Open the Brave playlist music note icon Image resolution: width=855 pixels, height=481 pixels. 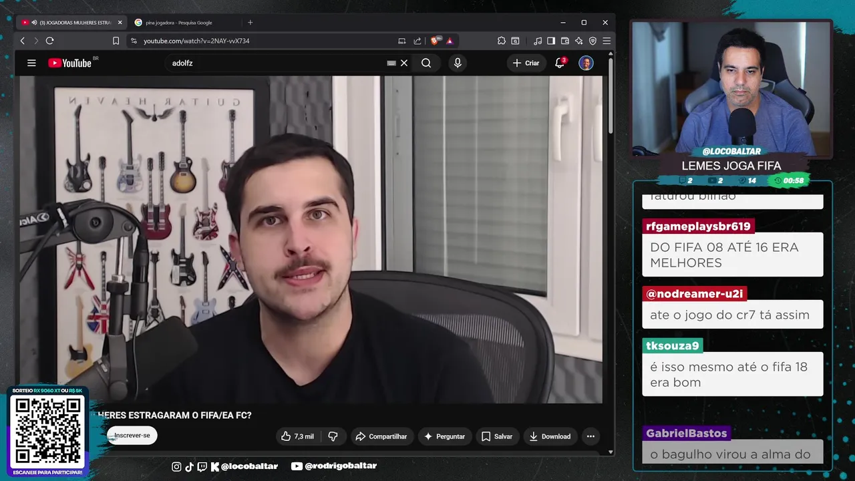click(538, 41)
